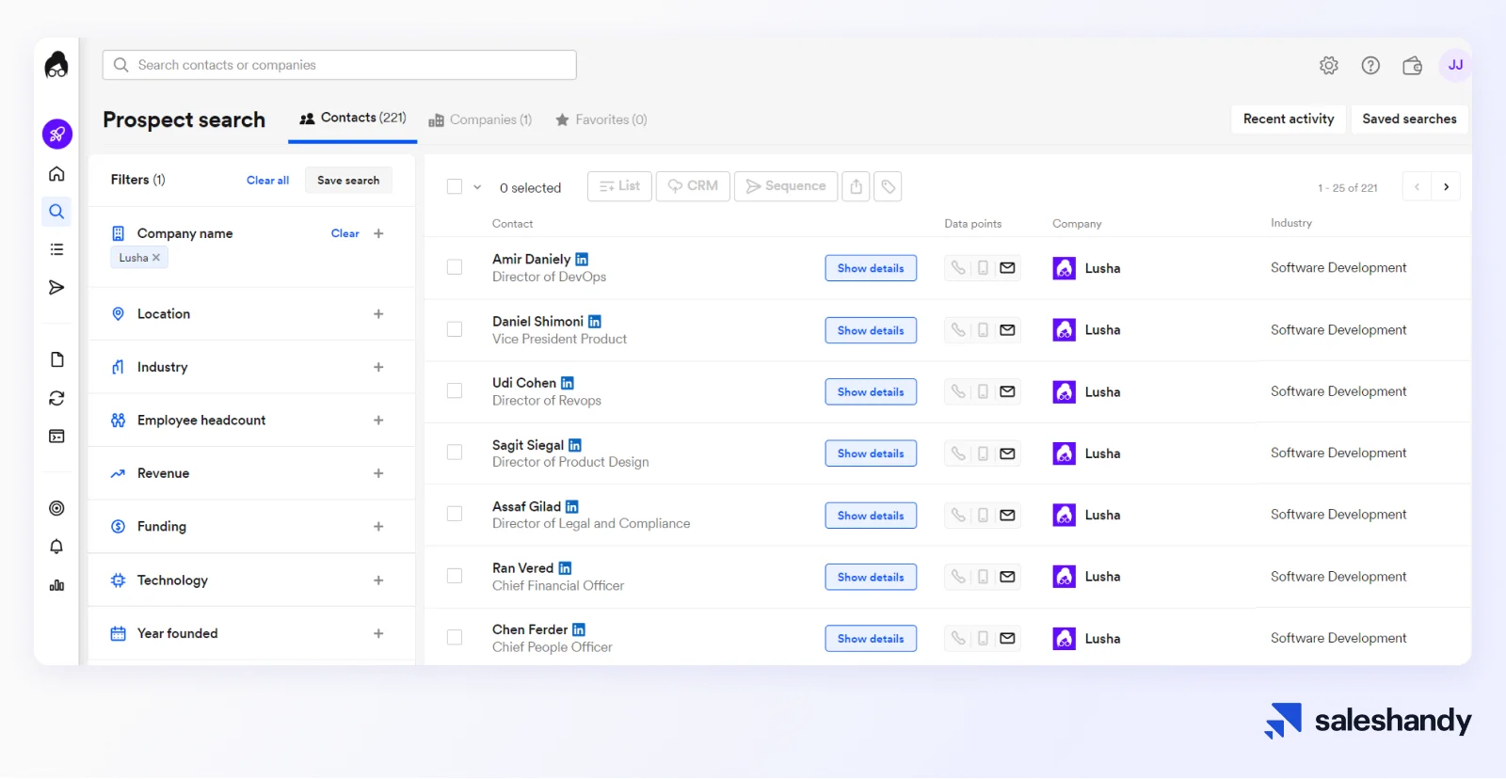Open JJ profile avatar
Image resolution: width=1506 pixels, height=779 pixels.
click(1455, 65)
